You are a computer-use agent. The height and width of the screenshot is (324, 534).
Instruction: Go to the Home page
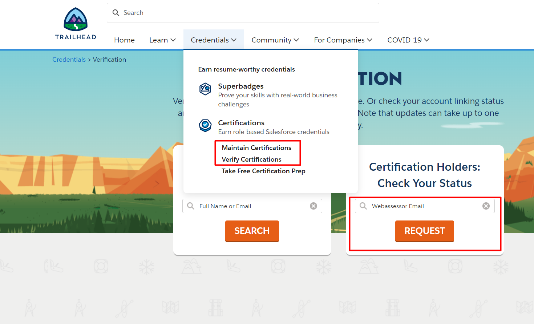tap(124, 40)
